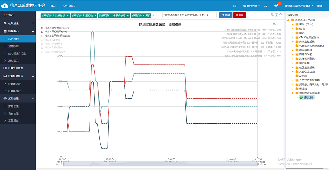Select 校园监测系统 tree item

click(307, 67)
